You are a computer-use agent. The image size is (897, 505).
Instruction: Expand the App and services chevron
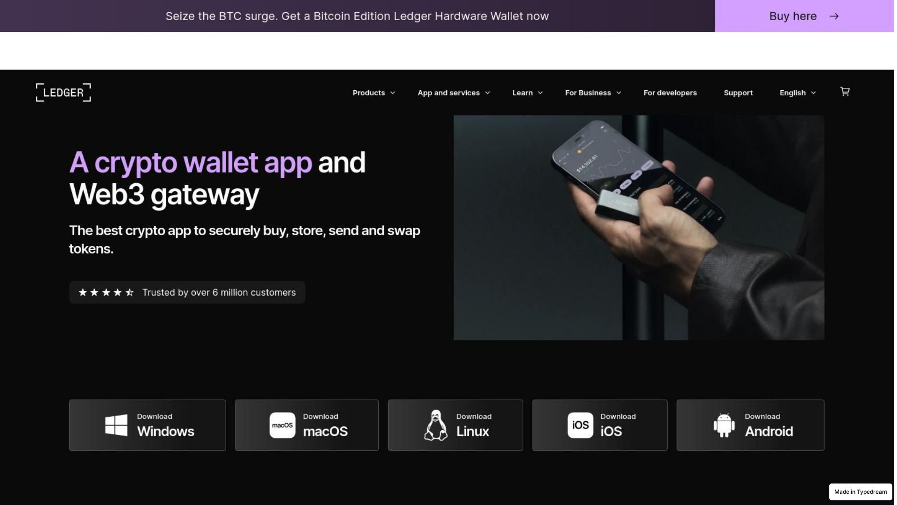(x=488, y=93)
